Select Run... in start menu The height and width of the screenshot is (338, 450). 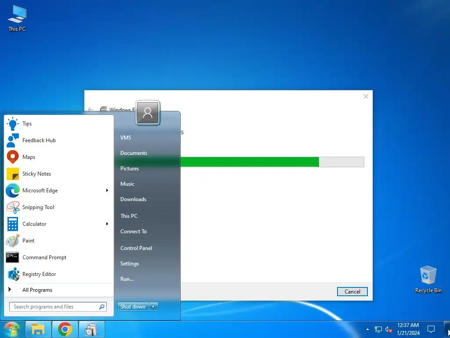click(127, 279)
